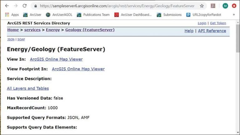The width and height of the screenshot is (240, 135).
Task: Open the API Reference link
Action: [x=212, y=31]
